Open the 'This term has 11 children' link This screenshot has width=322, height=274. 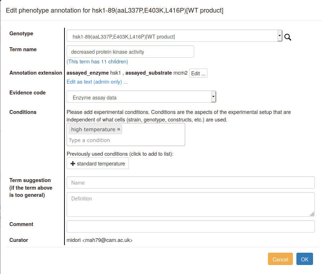pos(97,62)
